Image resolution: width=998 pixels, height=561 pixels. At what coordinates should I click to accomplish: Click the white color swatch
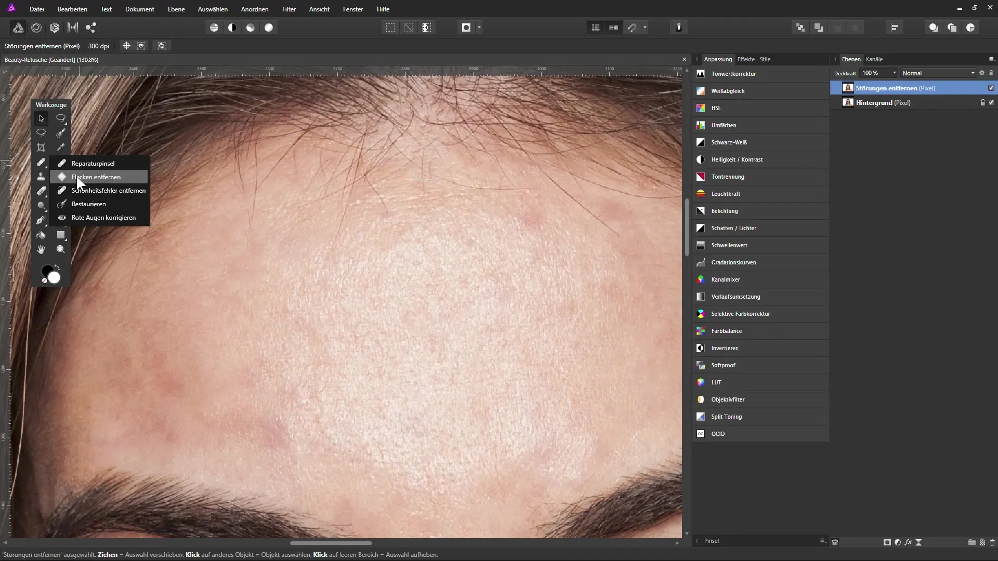[55, 278]
